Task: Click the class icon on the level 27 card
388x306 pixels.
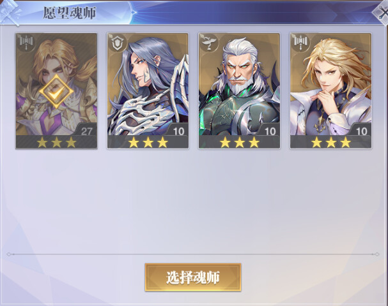Action: pyautogui.click(x=26, y=43)
